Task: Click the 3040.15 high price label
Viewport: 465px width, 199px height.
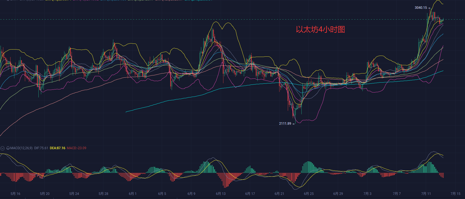Action: (421, 8)
